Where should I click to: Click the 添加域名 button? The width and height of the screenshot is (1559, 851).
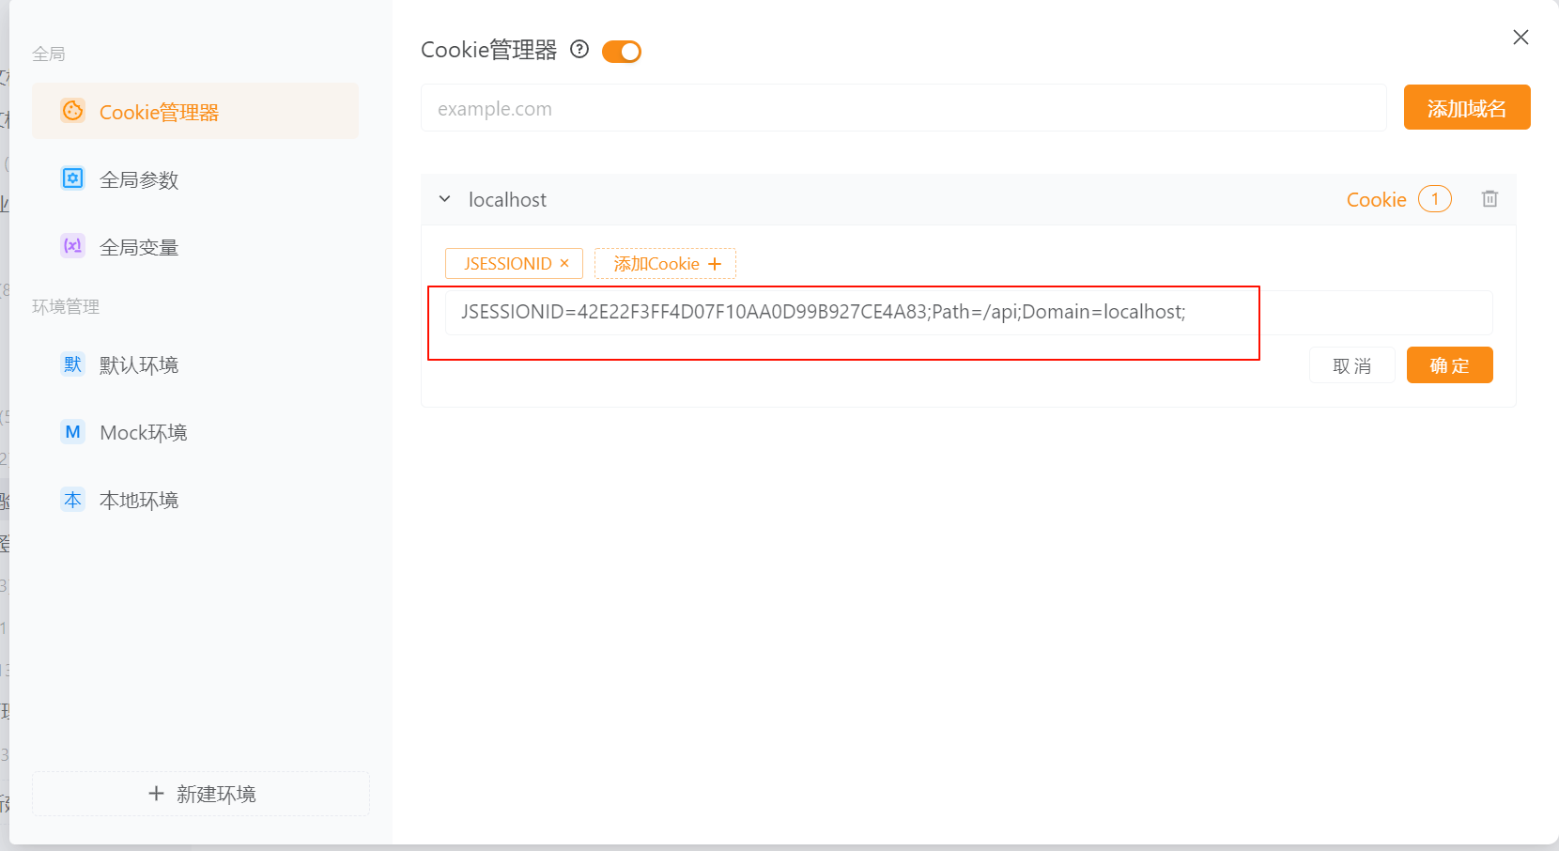point(1467,107)
